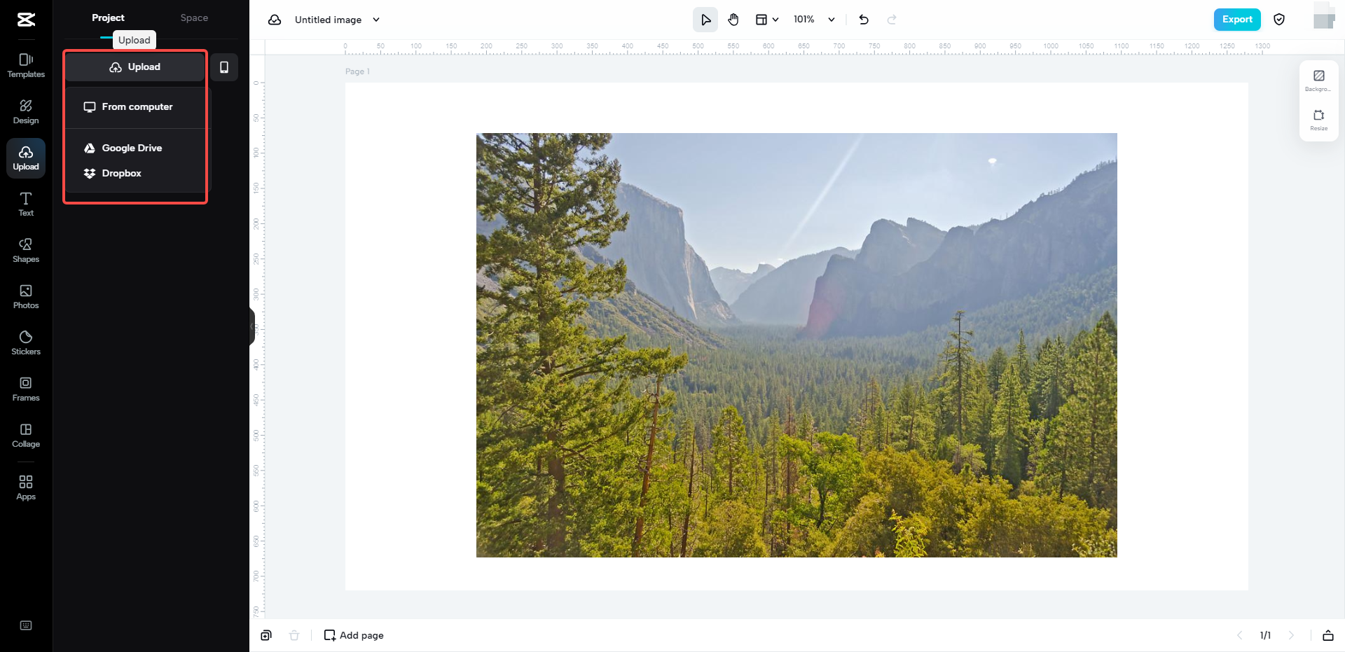Open the layout view dropdown
Image resolution: width=1345 pixels, height=652 pixels.
(x=767, y=20)
